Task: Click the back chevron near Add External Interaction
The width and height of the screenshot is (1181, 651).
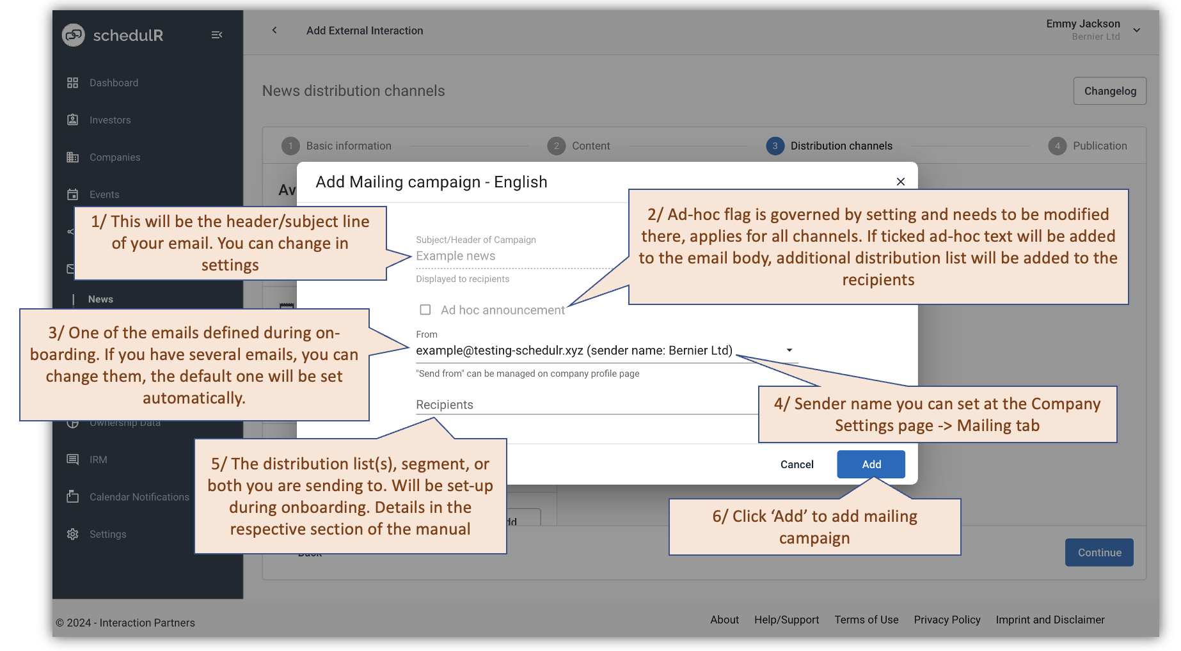Action: click(274, 30)
